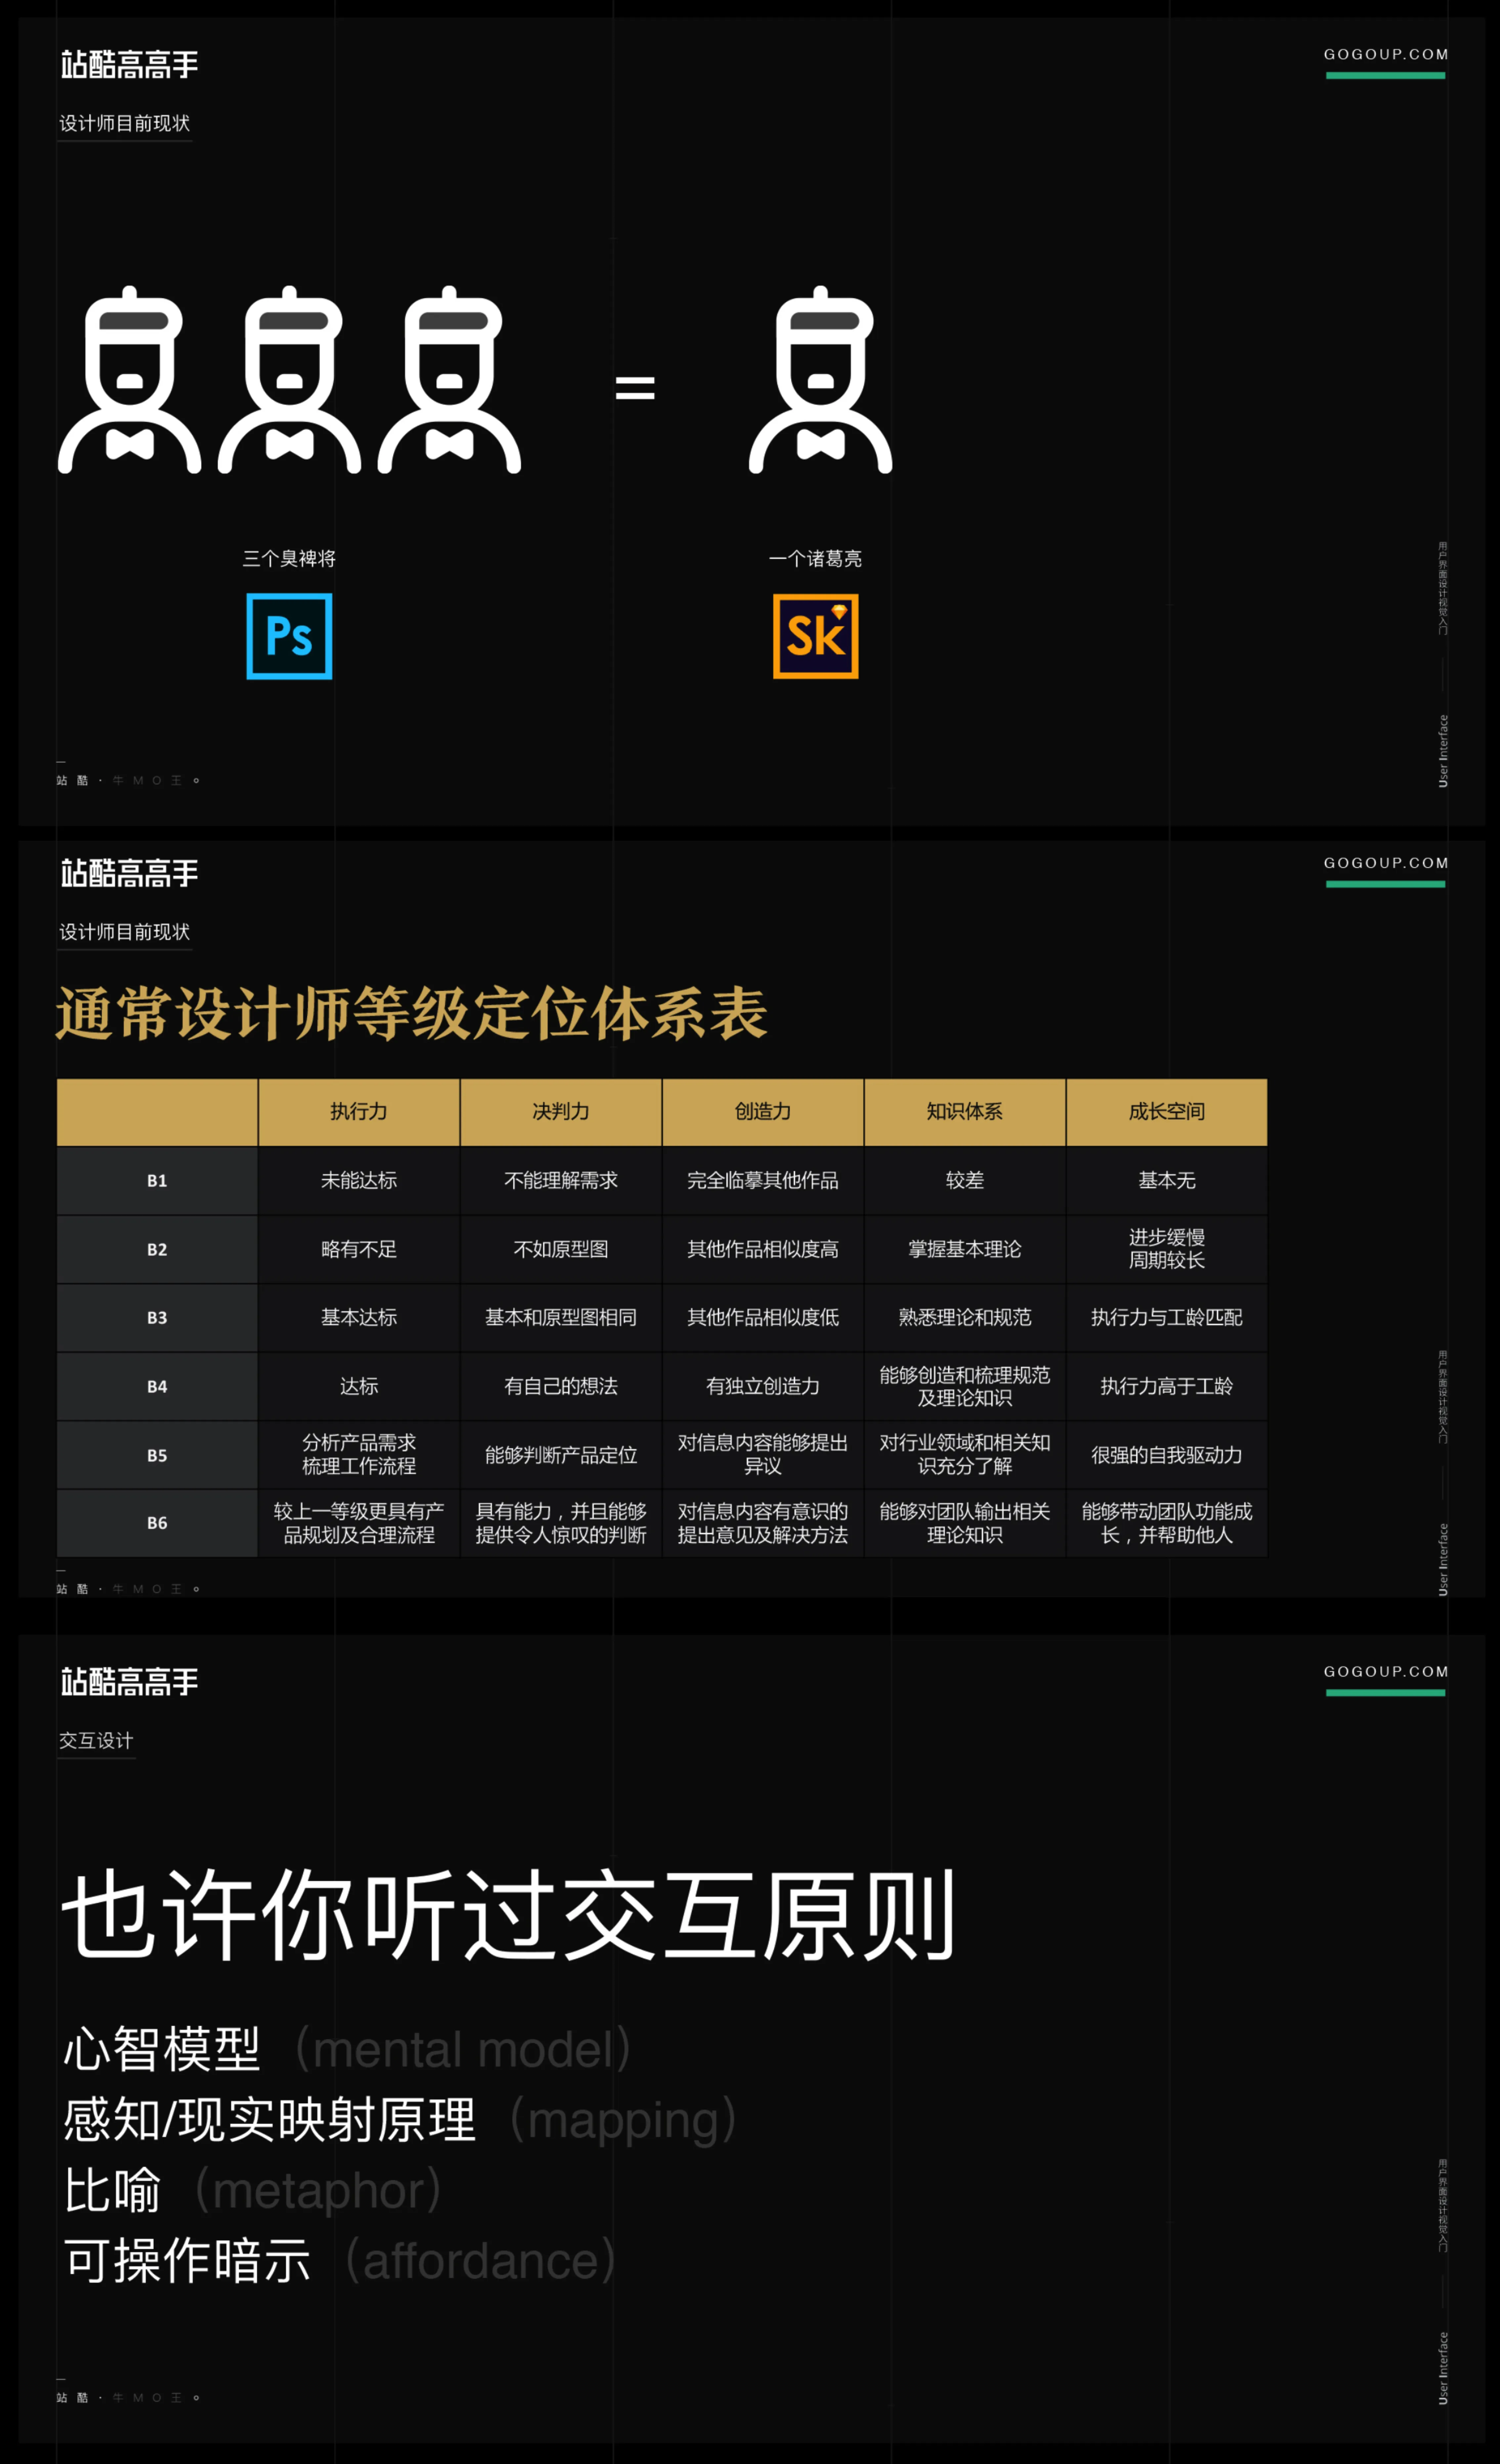
Task: Click the cell 有自己的想法
Action: (x=561, y=1387)
